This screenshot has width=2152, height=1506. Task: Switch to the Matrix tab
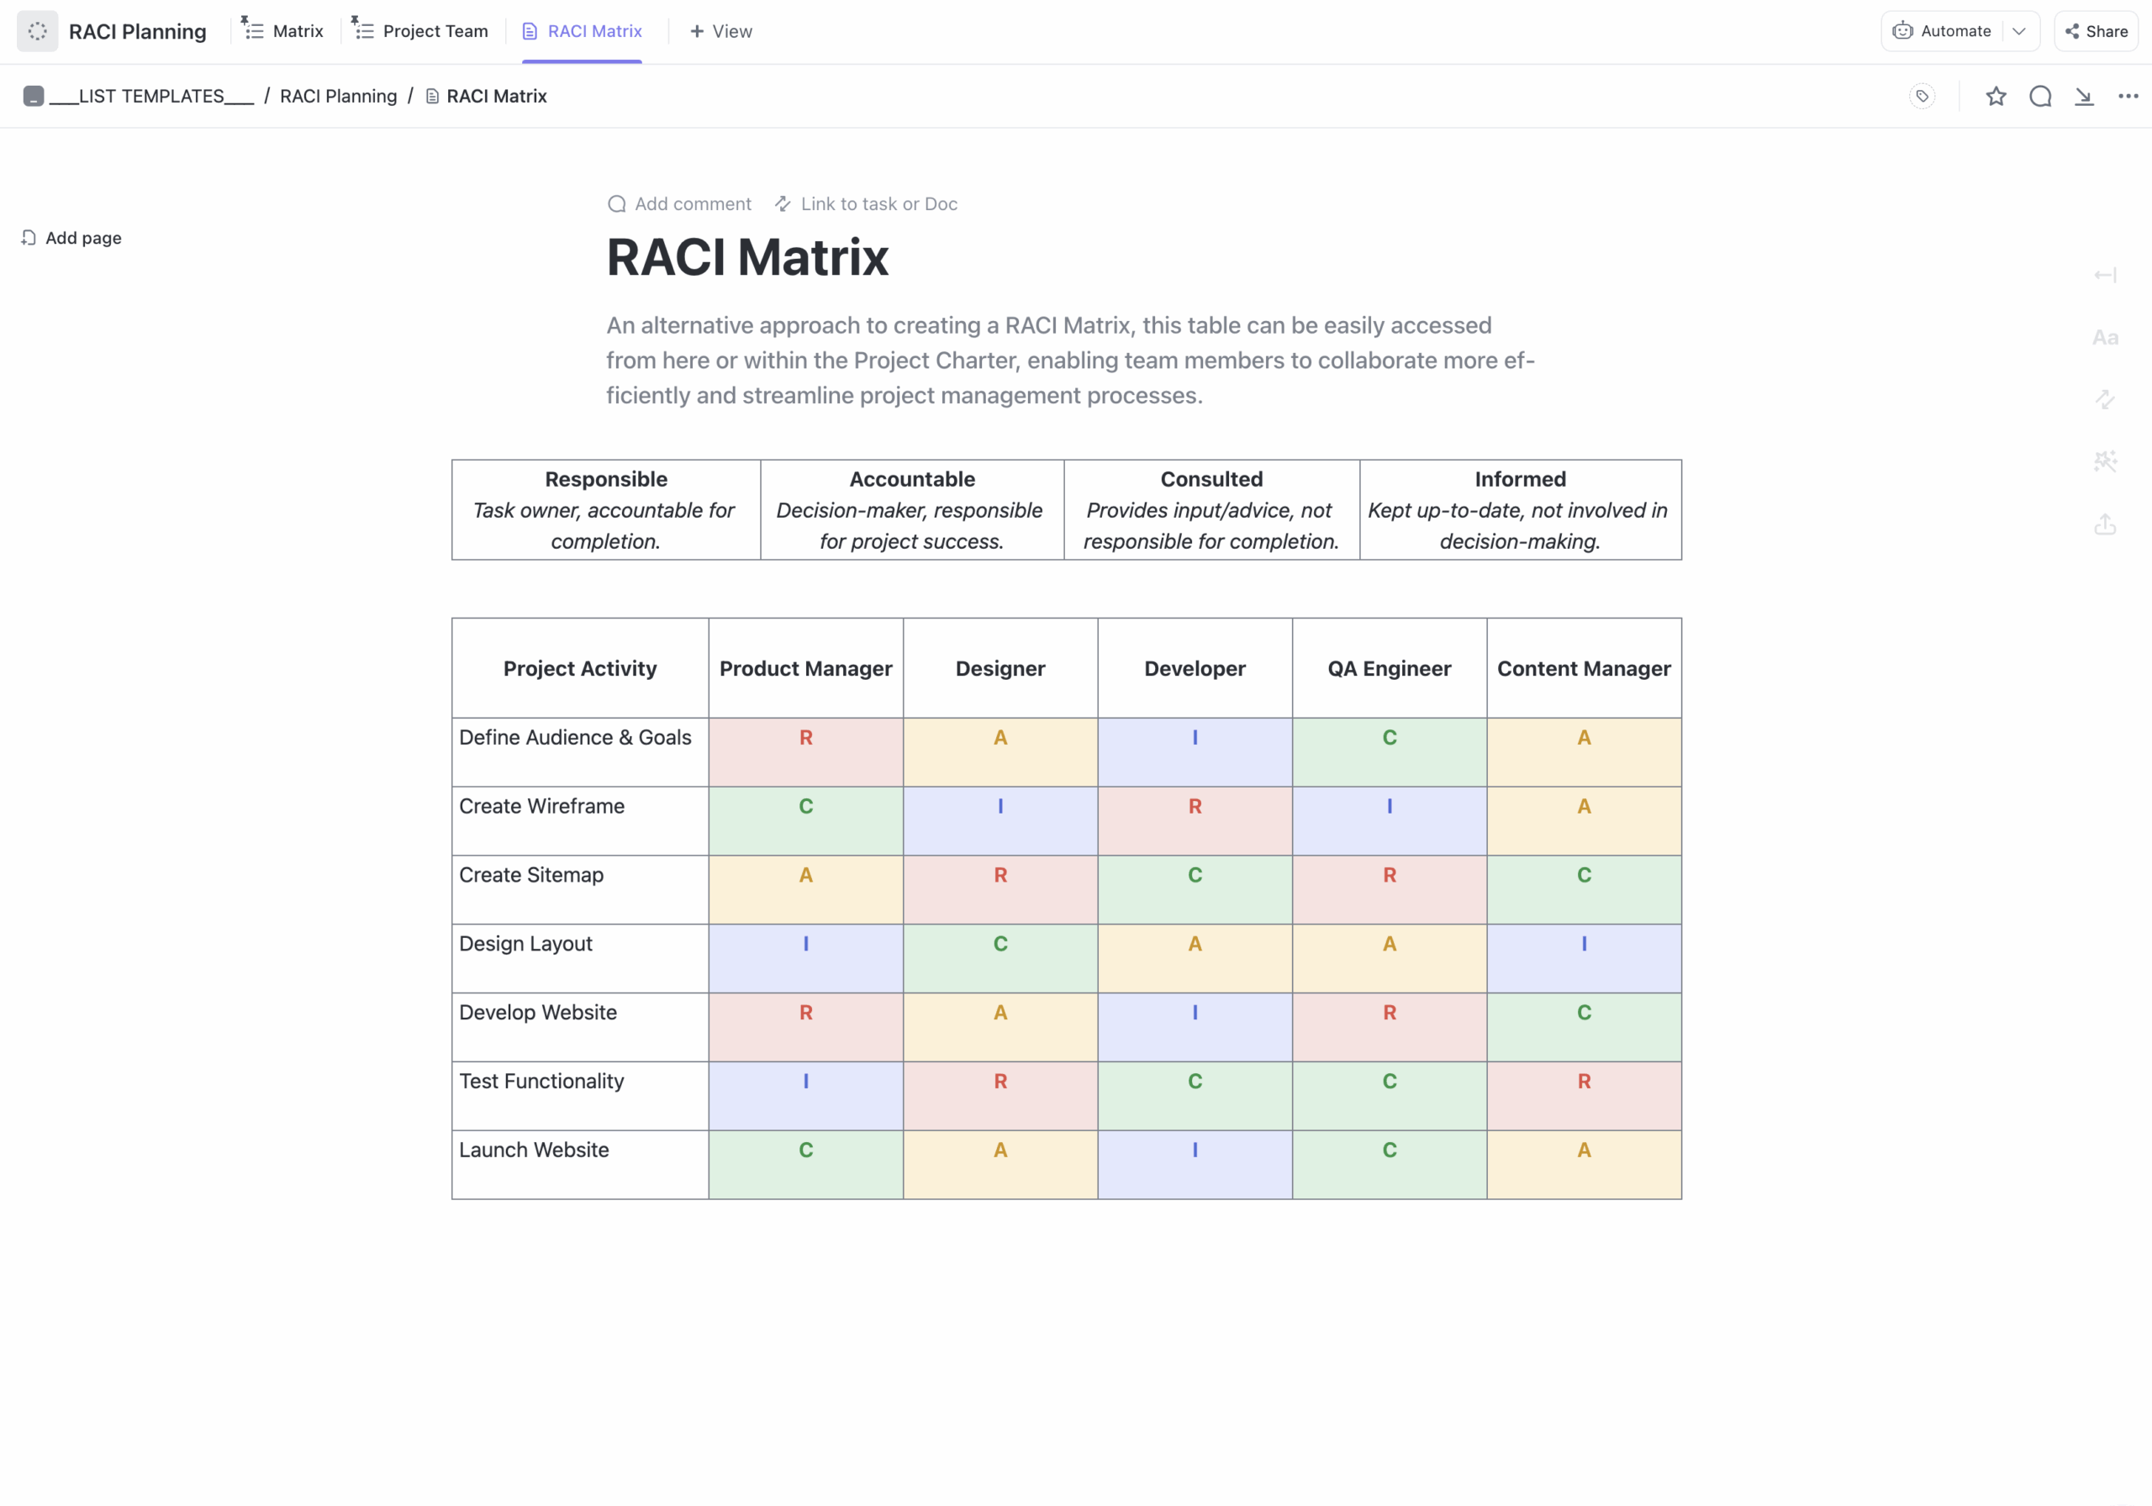pyautogui.click(x=281, y=30)
